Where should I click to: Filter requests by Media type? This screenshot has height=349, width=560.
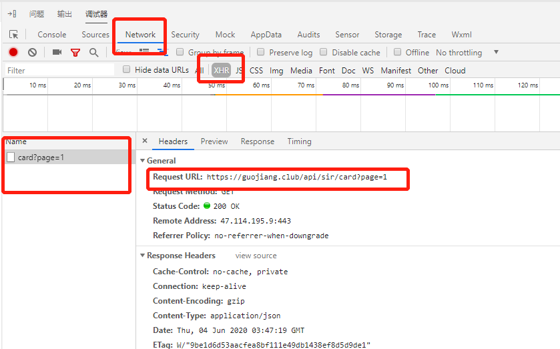pos(301,70)
